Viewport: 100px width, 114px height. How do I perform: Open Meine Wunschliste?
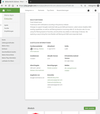[x=8, y=55]
